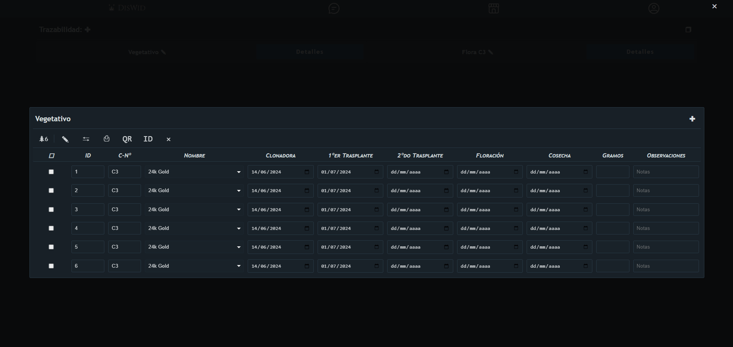This screenshot has width=733, height=347.
Task: Click the ID toolbar button
Action: tap(148, 139)
